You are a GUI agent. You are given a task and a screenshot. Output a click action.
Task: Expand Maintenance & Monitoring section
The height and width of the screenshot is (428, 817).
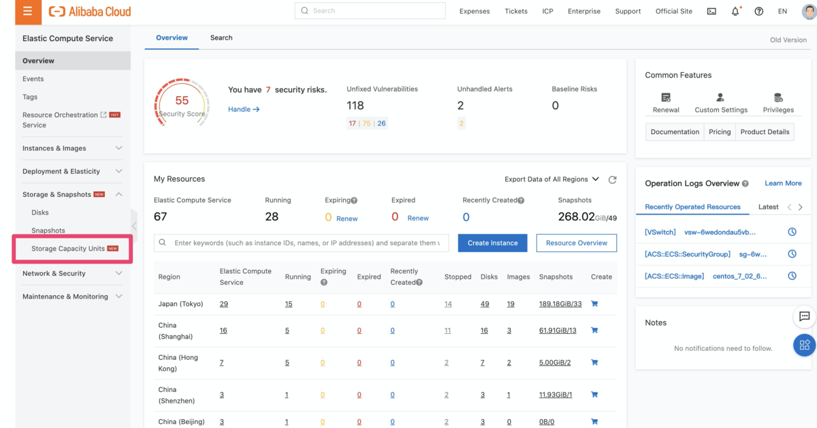point(118,296)
